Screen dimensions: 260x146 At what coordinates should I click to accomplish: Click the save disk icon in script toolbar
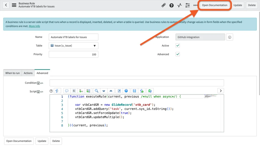pyautogui.click(x=134, y=91)
